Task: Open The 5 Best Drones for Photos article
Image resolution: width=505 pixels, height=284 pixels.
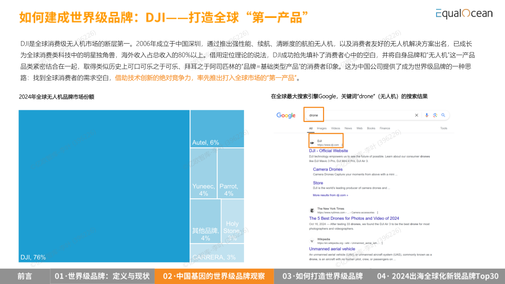Action: click(x=354, y=218)
